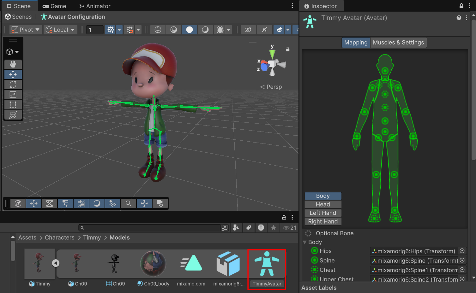476x293 pixels.
Task: Select the Hand view tool
Action: (13, 64)
